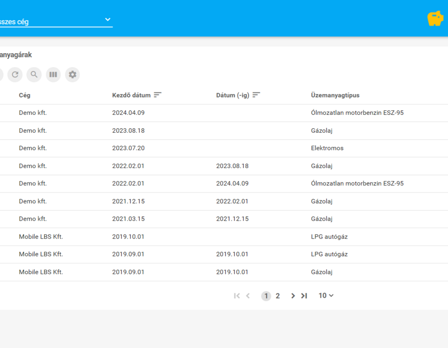Click Gázolaj in the 2021.12.15 start row
The height and width of the screenshot is (348, 448).
[x=322, y=201]
